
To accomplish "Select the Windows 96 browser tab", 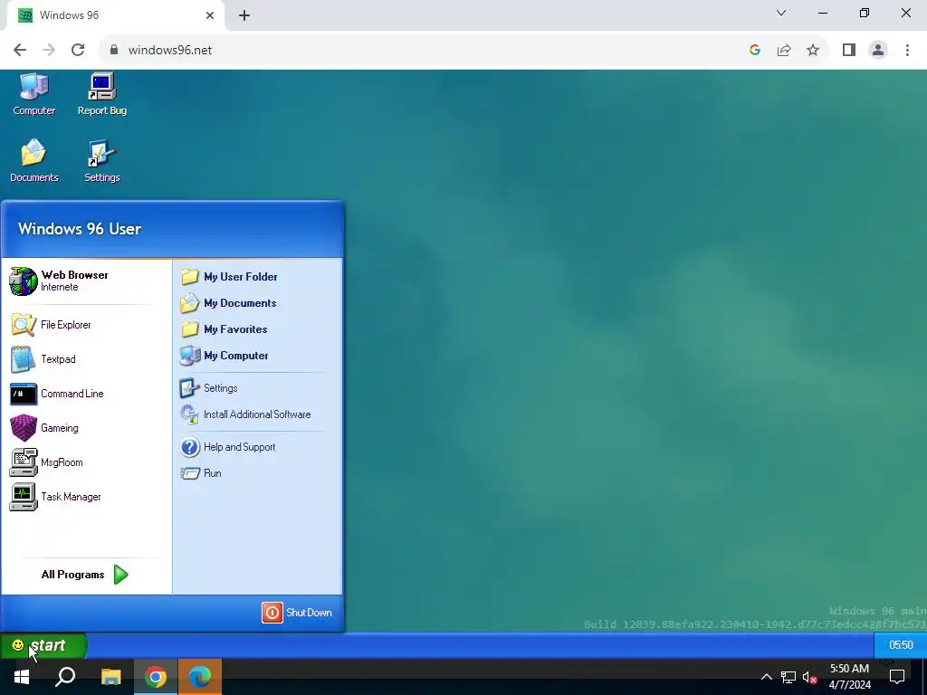I will (x=115, y=15).
